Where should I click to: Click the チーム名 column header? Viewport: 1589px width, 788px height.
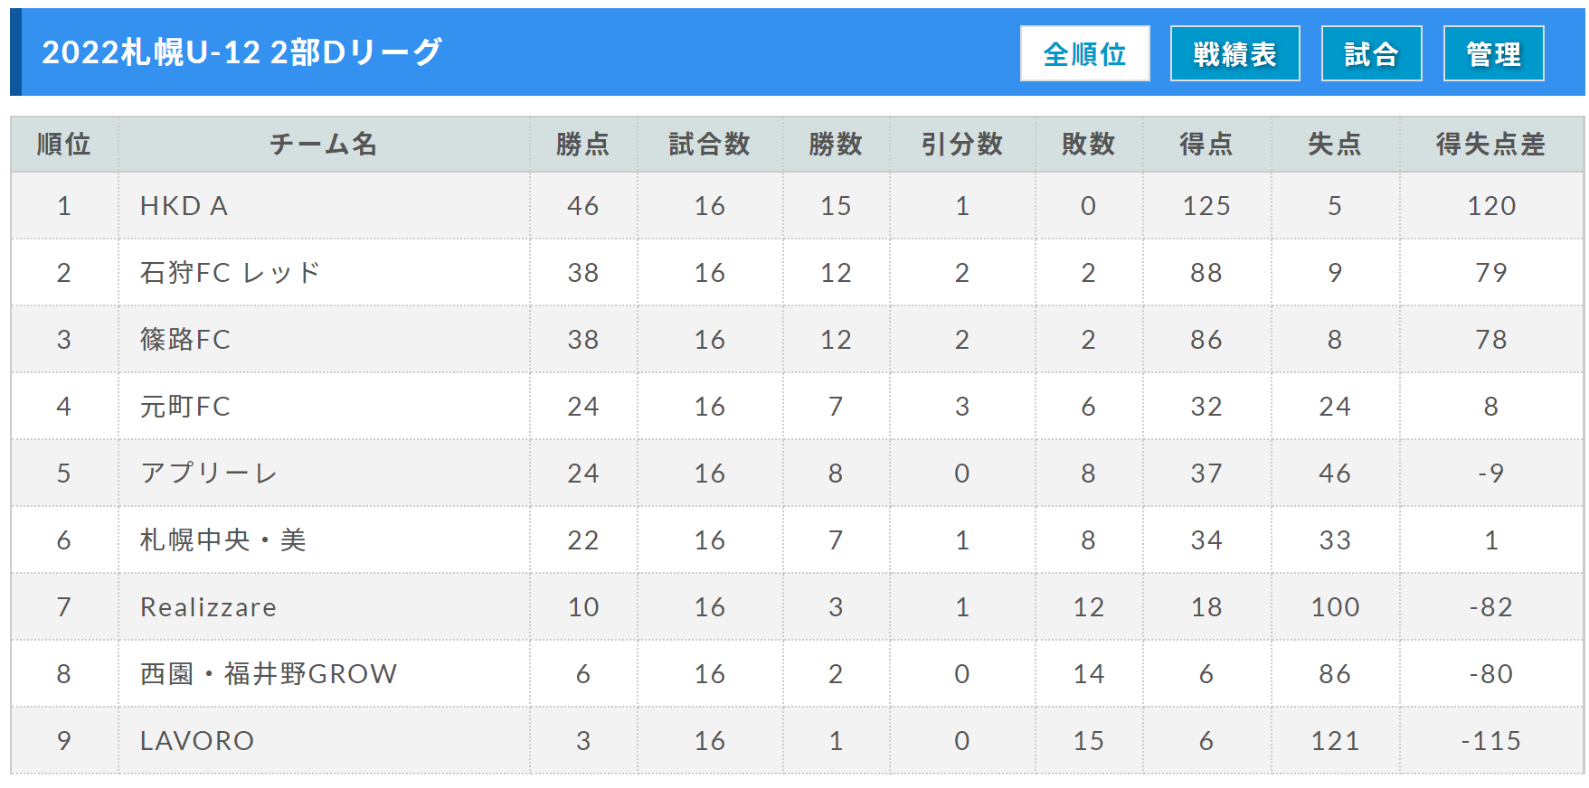point(324,144)
